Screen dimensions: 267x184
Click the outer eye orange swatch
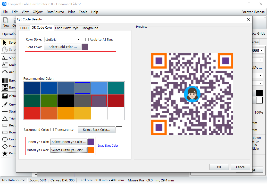(x=91, y=150)
